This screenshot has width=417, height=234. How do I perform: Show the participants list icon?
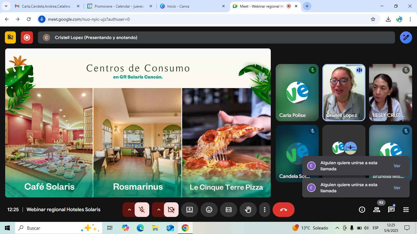click(377, 210)
